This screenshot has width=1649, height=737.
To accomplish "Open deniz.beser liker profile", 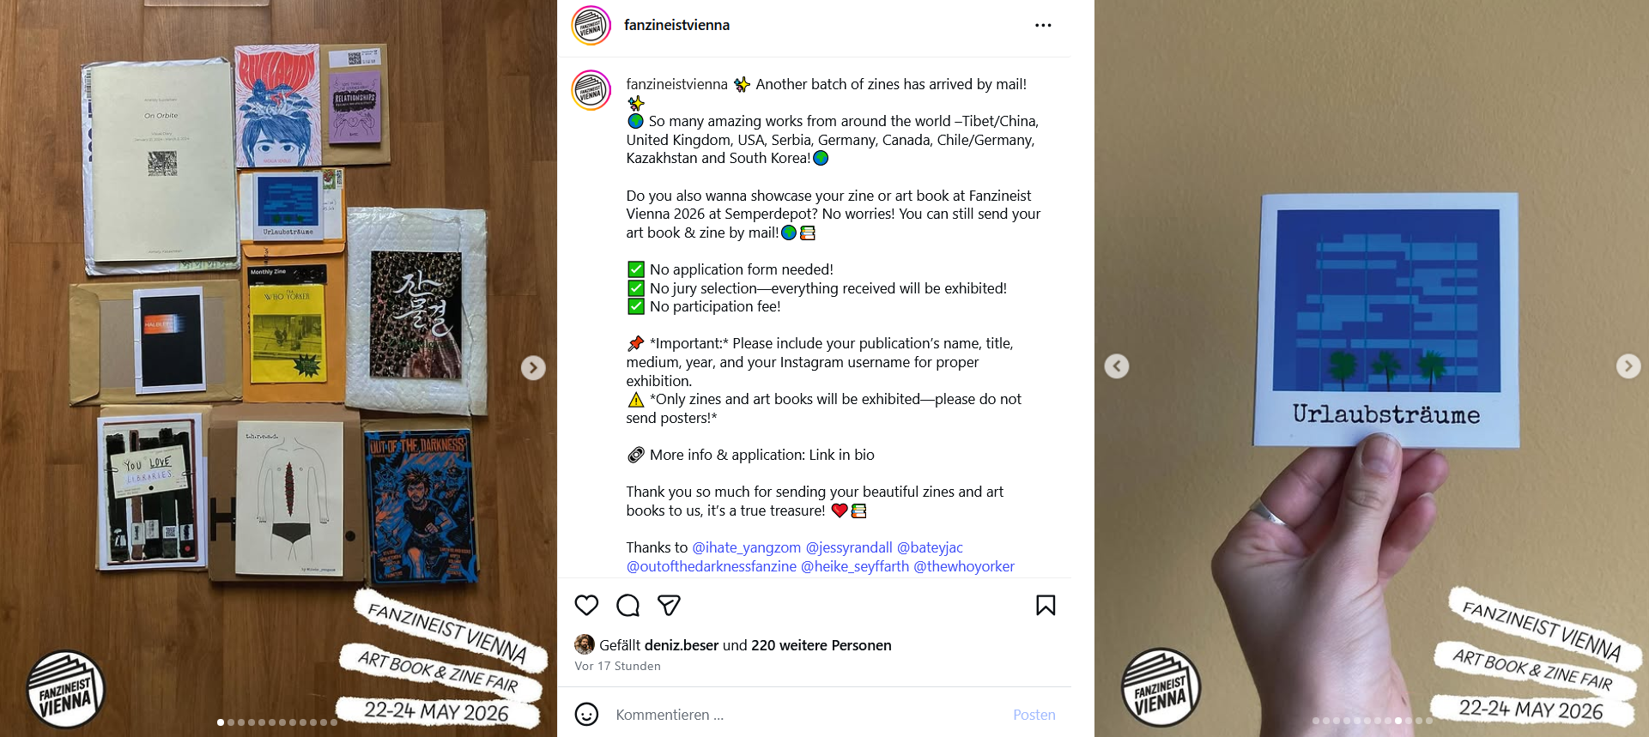I will 682,645.
